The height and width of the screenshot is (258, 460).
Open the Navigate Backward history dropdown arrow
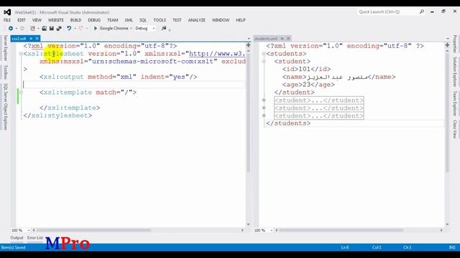(17, 29)
